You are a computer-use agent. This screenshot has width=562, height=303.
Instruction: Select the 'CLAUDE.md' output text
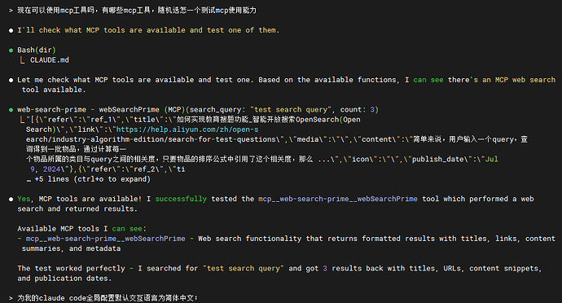50,60
